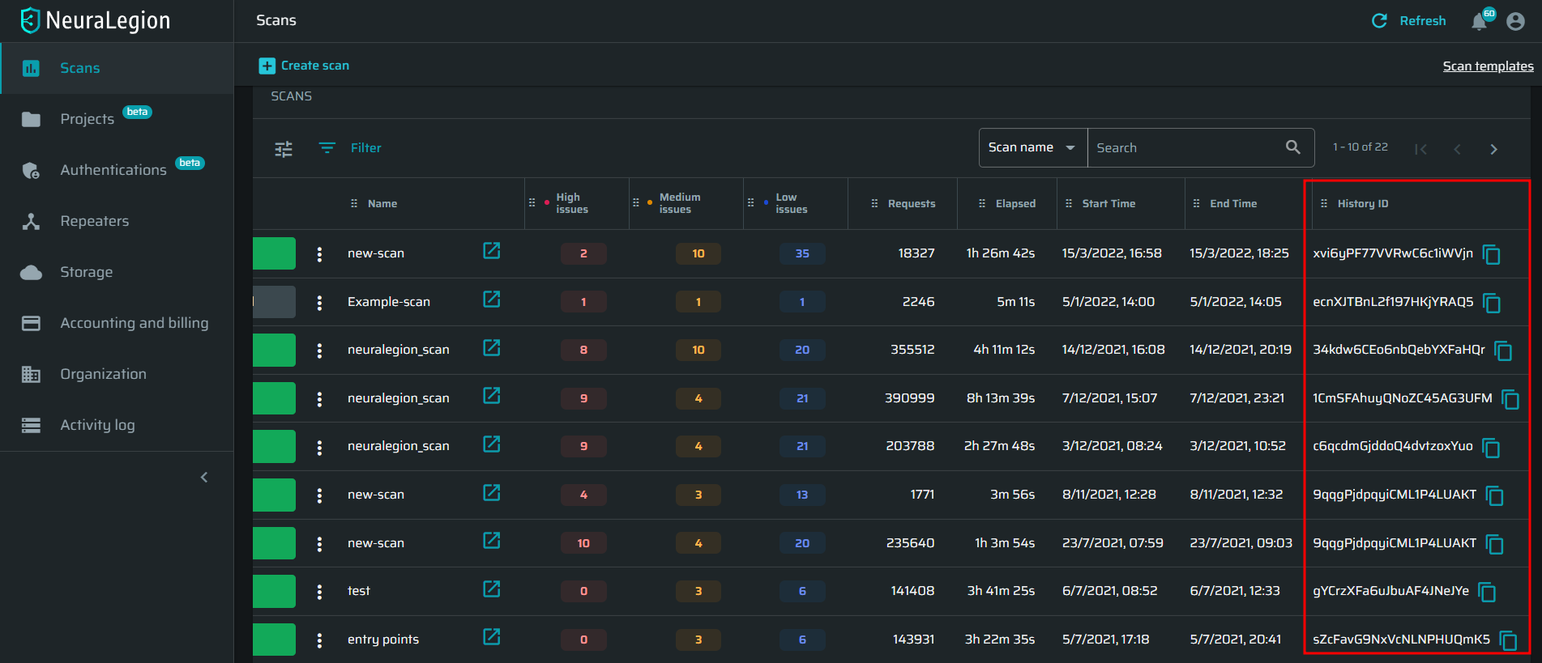
Task: Copy History ID 34kdw6CEo6nbQebYXFaHQr
Action: point(1503,351)
